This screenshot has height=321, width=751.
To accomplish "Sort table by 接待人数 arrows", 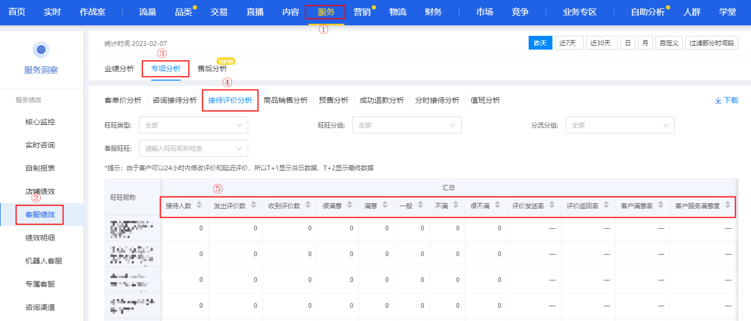I will coord(199,206).
